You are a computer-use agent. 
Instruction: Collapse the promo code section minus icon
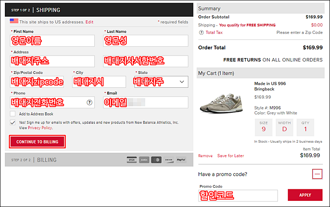click(x=317, y=174)
